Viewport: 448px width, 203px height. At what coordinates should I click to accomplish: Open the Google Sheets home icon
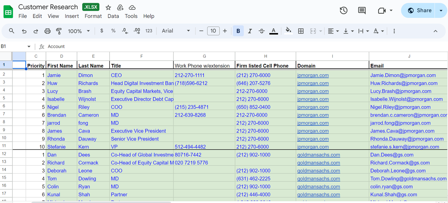pyautogui.click(x=8, y=12)
